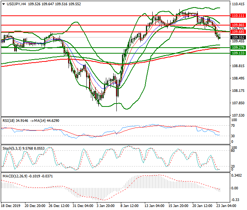247x210 pixels.
Task: Click the 110.415 price scale value
Action: tap(238, 4)
